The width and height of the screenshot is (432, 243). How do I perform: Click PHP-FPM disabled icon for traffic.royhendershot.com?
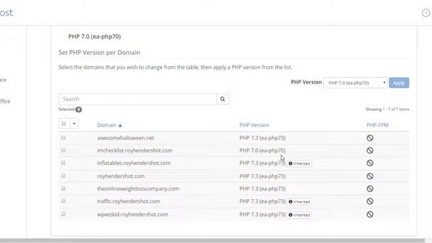(x=370, y=201)
